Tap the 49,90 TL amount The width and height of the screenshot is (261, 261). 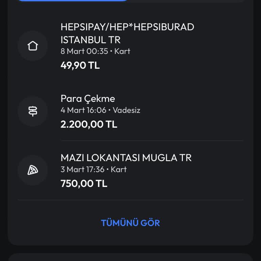(x=80, y=65)
